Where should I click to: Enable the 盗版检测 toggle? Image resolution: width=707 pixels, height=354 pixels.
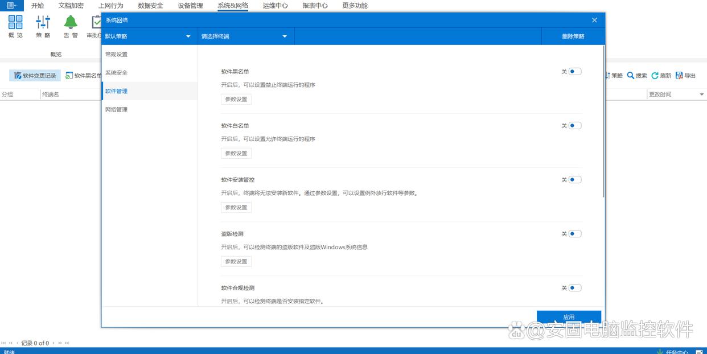[575, 234]
